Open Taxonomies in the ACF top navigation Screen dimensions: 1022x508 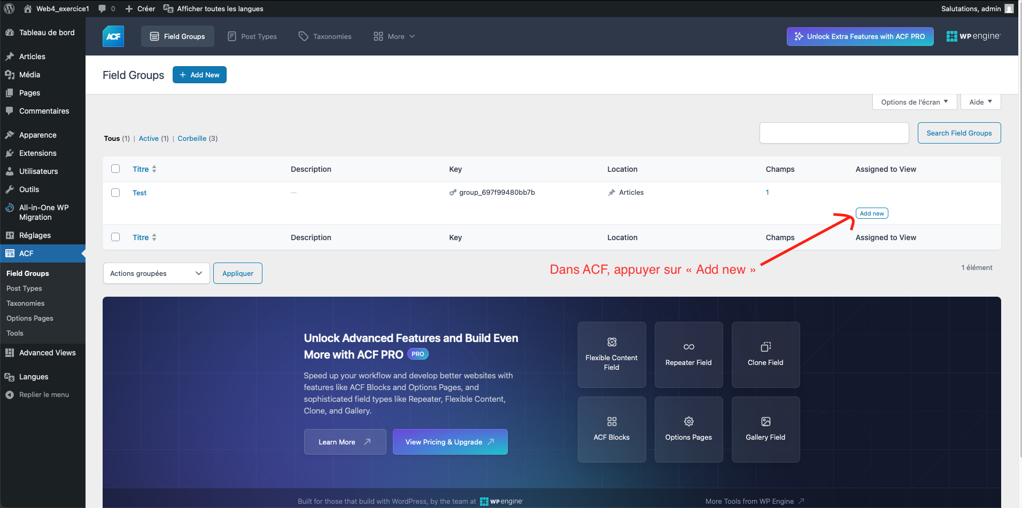coord(325,36)
